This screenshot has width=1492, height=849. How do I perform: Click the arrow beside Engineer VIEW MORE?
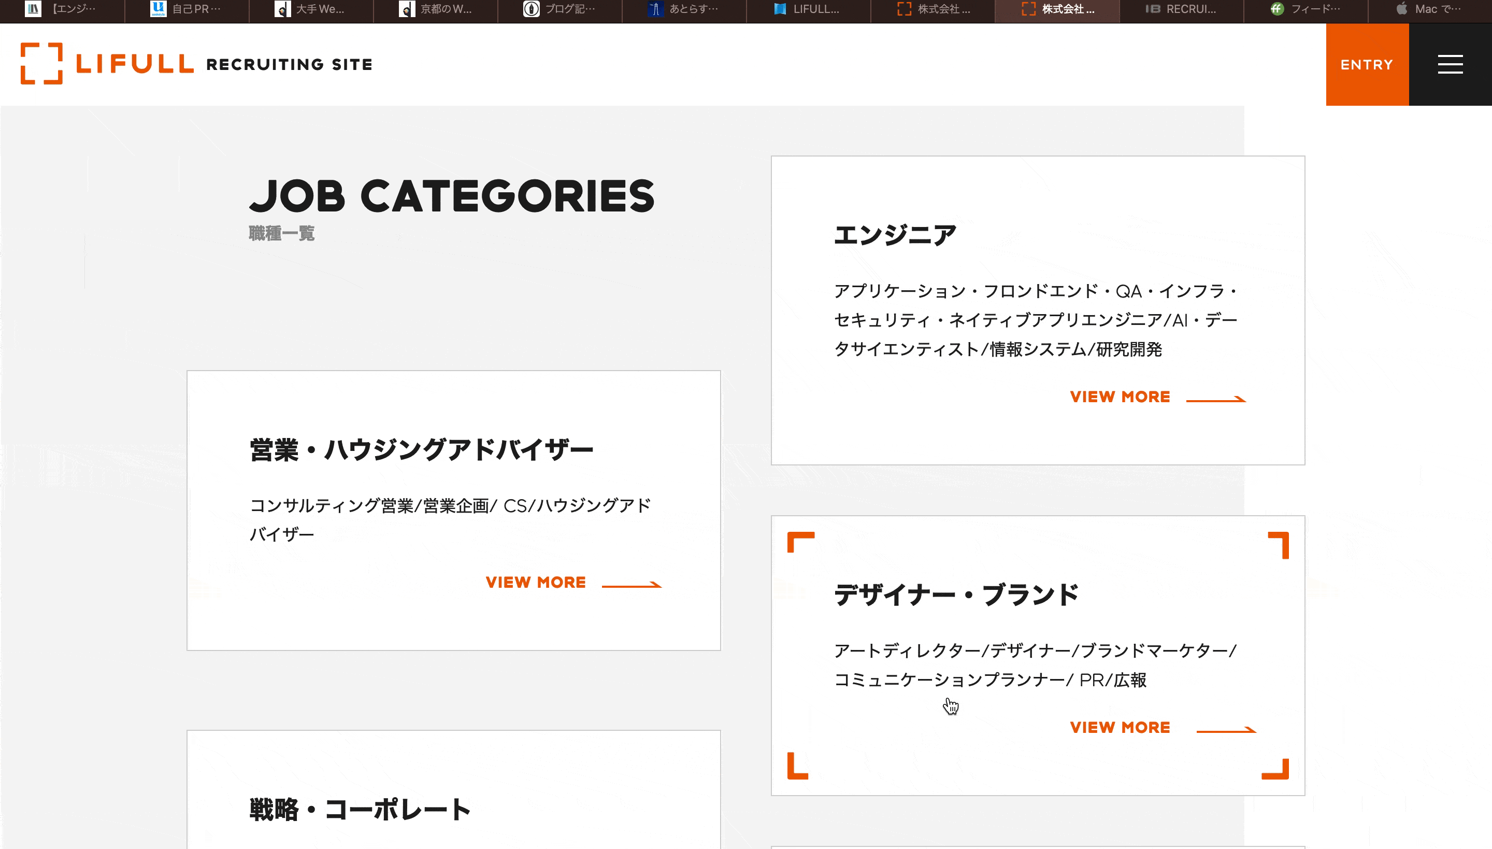(x=1216, y=400)
